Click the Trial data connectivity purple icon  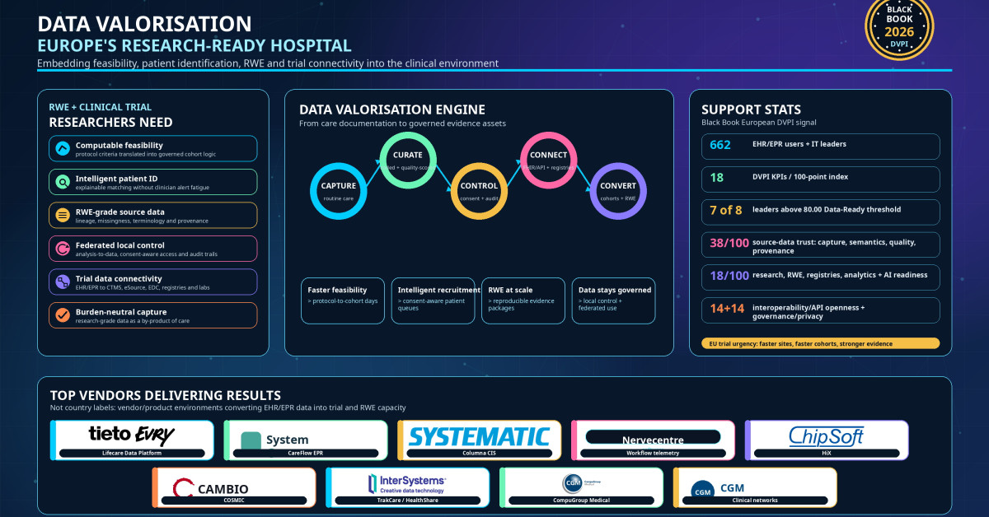63,282
